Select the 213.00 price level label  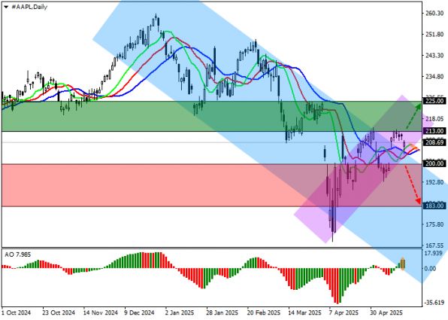(434, 131)
